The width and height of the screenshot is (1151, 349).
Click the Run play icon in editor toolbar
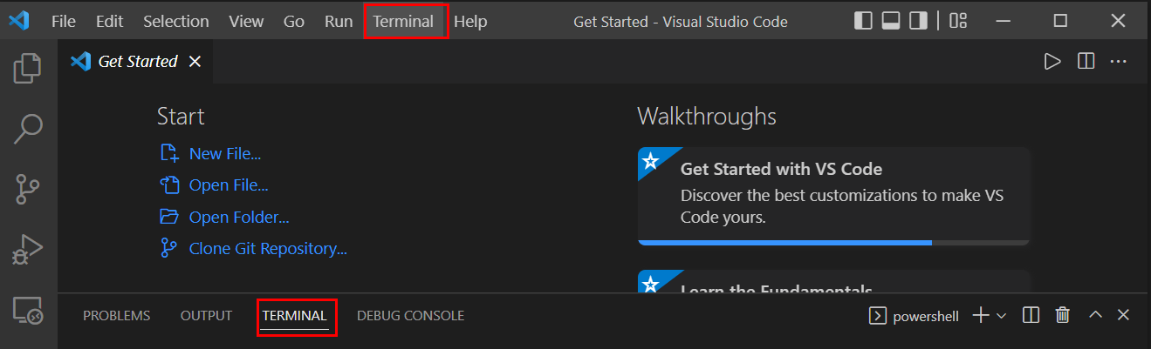tap(1052, 61)
